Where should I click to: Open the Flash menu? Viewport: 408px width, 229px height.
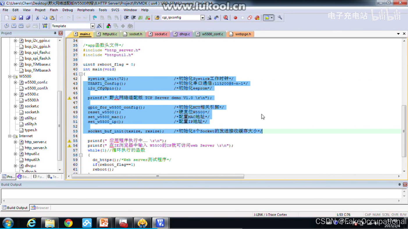click(54, 10)
